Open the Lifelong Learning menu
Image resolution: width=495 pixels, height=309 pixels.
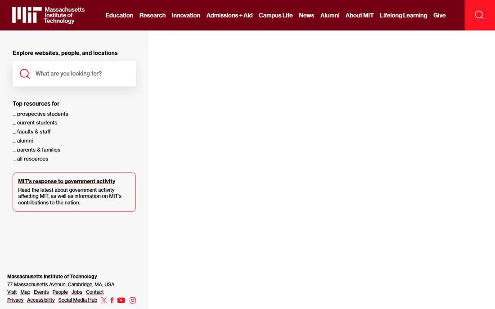(x=404, y=15)
